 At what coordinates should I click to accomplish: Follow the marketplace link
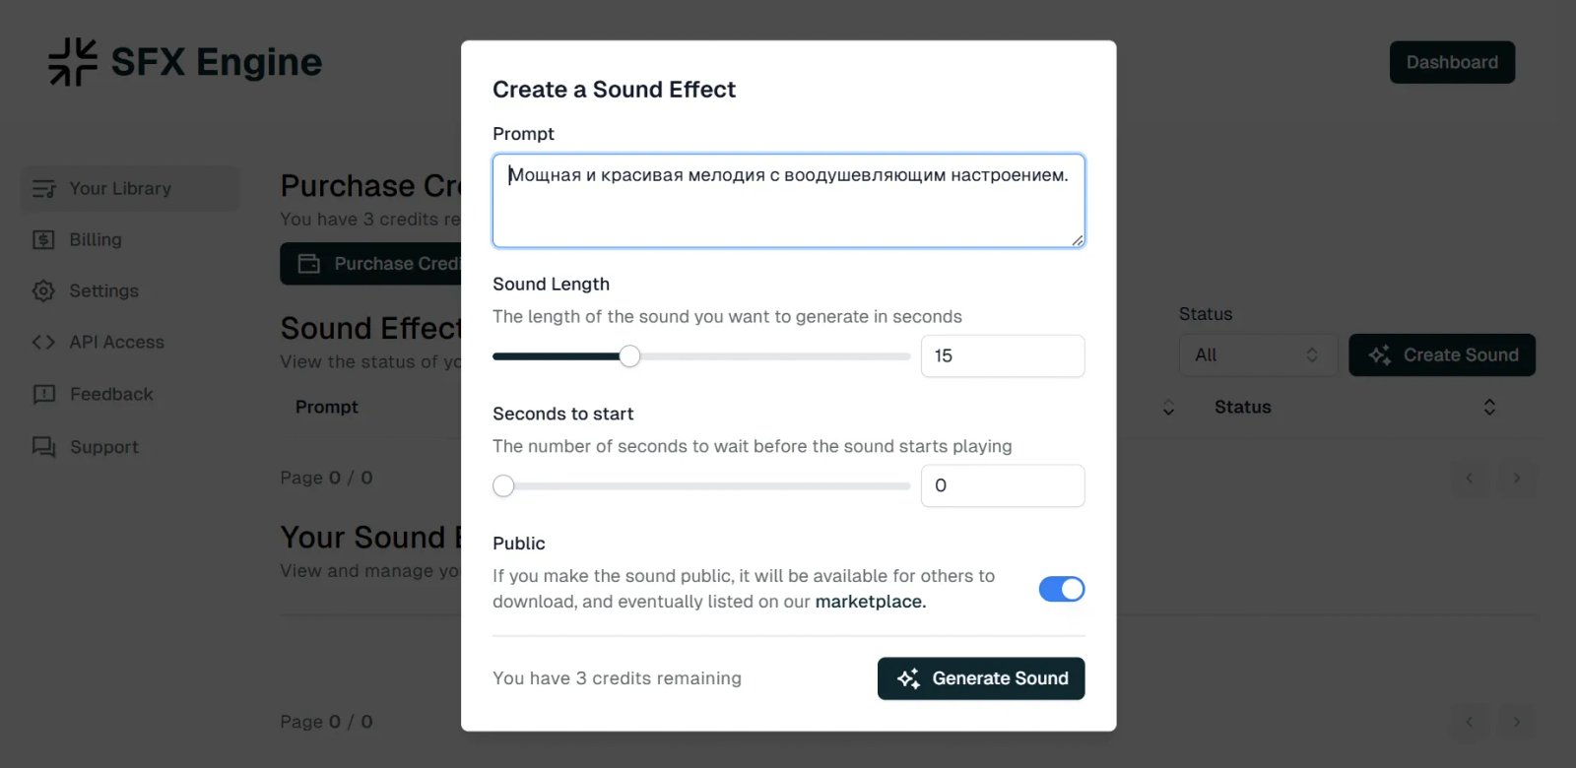pos(870,602)
